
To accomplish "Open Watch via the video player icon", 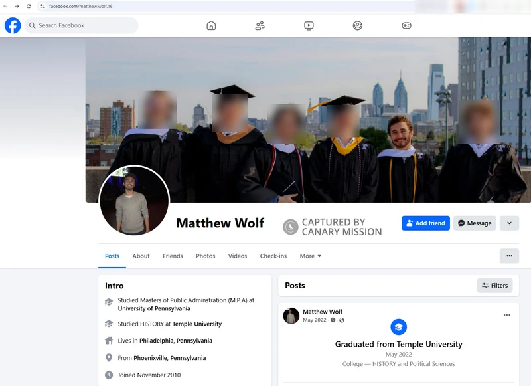I will (308, 25).
